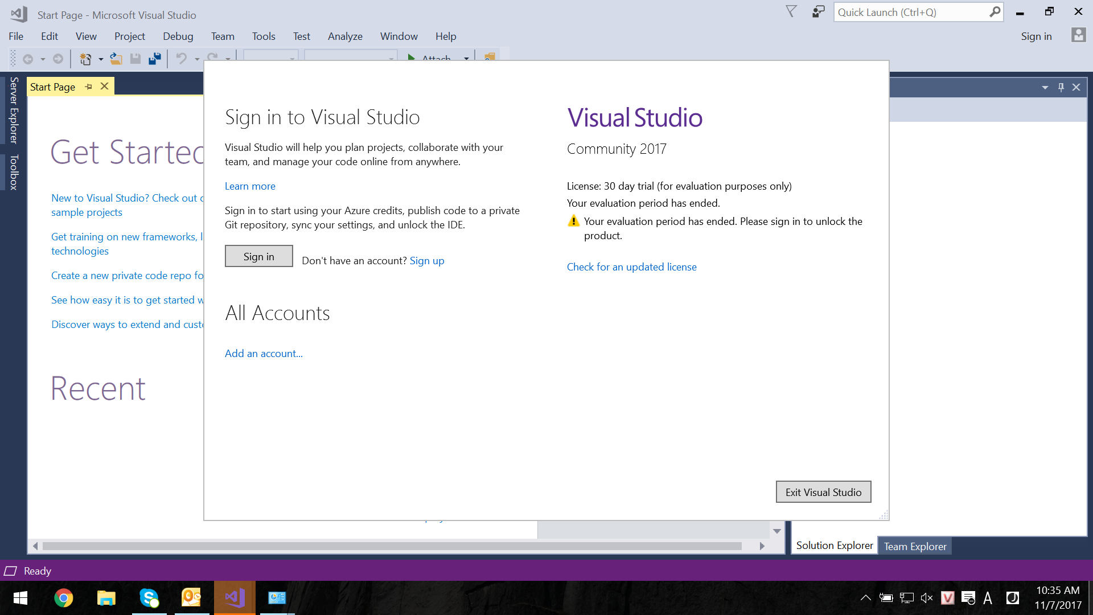Open the Test menu
Image resolution: width=1093 pixels, height=615 pixels.
pos(302,36)
